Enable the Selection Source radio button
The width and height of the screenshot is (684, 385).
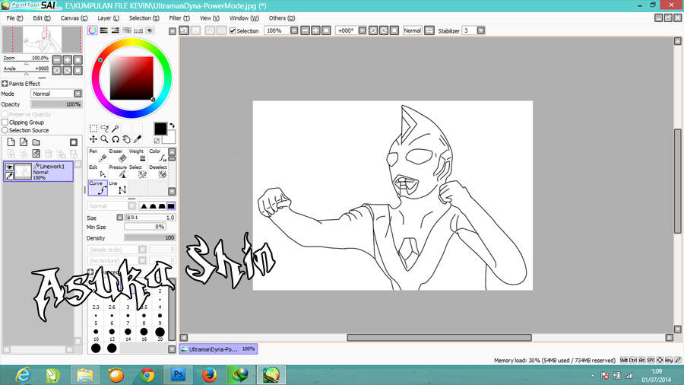(x=5, y=130)
